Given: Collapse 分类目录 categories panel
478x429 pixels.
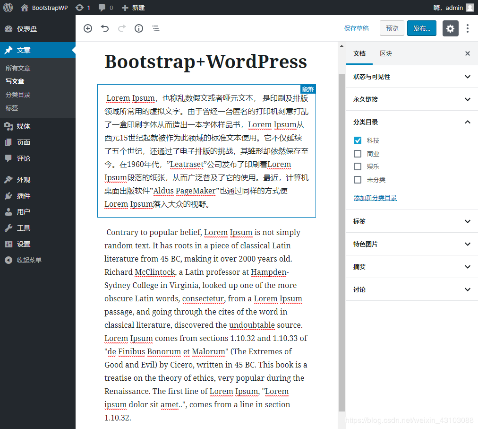Looking at the screenshot, I should click(x=412, y=122).
